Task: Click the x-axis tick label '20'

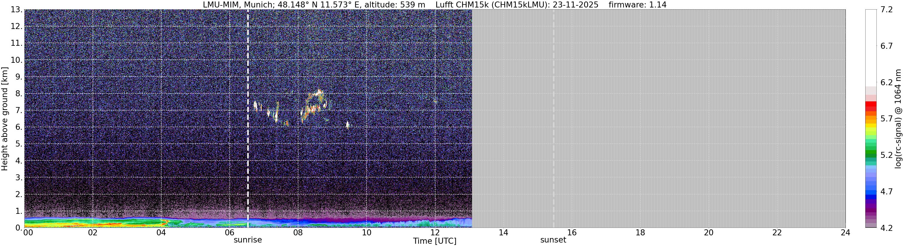Action: coord(709,233)
